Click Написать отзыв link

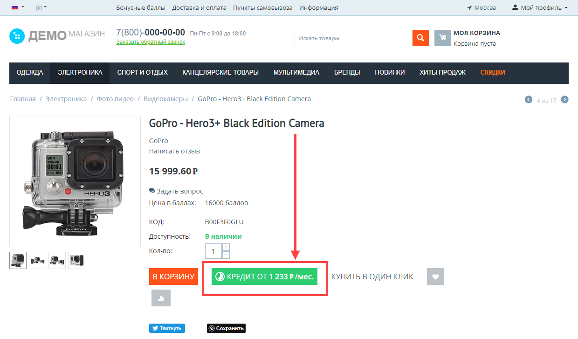click(x=174, y=151)
